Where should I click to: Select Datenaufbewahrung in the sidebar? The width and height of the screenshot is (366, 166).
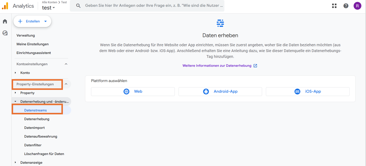point(41,136)
